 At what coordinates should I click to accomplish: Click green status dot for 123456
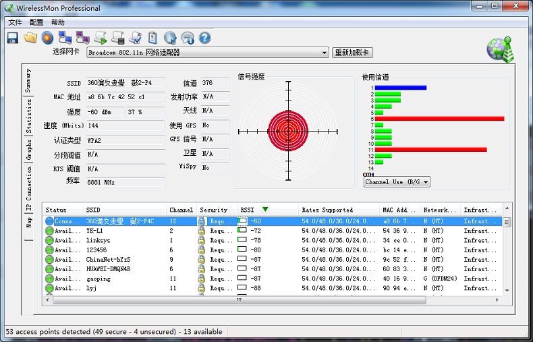[49, 250]
